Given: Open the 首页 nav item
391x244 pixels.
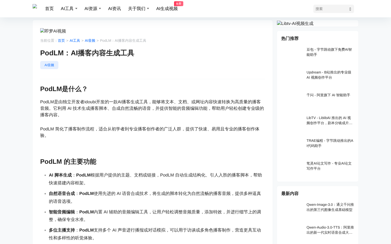Looking at the screenshot, I should click(49, 9).
